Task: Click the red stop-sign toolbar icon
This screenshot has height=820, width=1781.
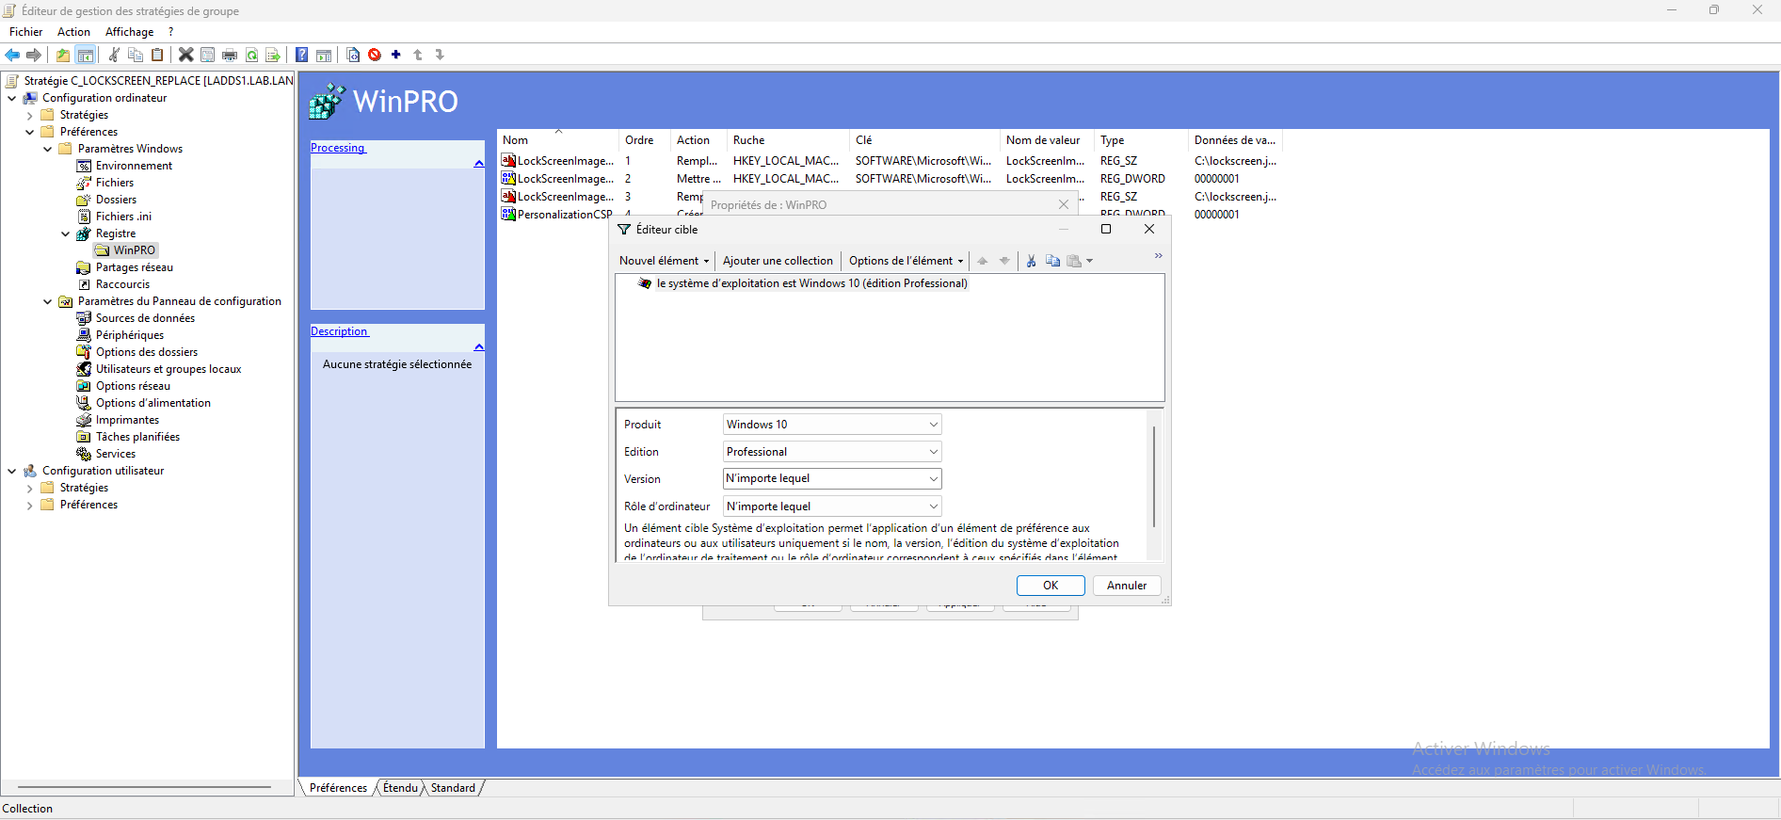Action: 375,55
